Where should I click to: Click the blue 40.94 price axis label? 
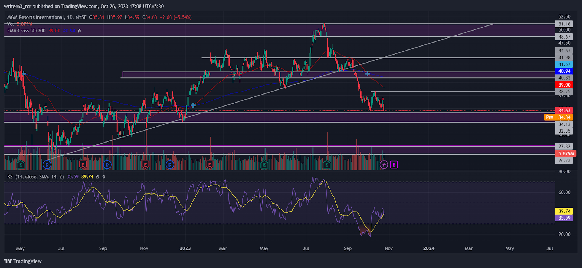click(564, 71)
